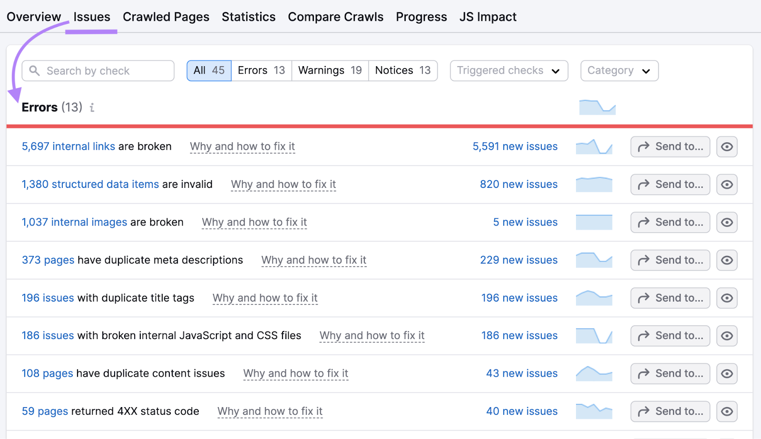Click the Search by check field
Viewport: 761px width, 439px height.
tap(98, 71)
